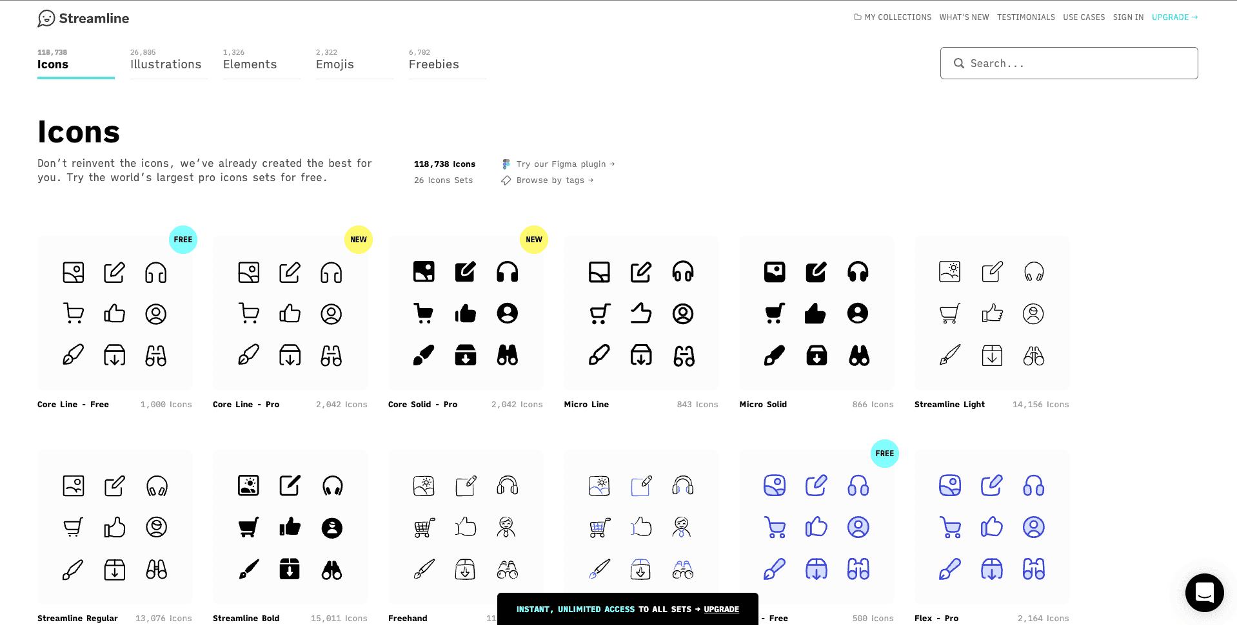Open What's New page

[964, 17]
